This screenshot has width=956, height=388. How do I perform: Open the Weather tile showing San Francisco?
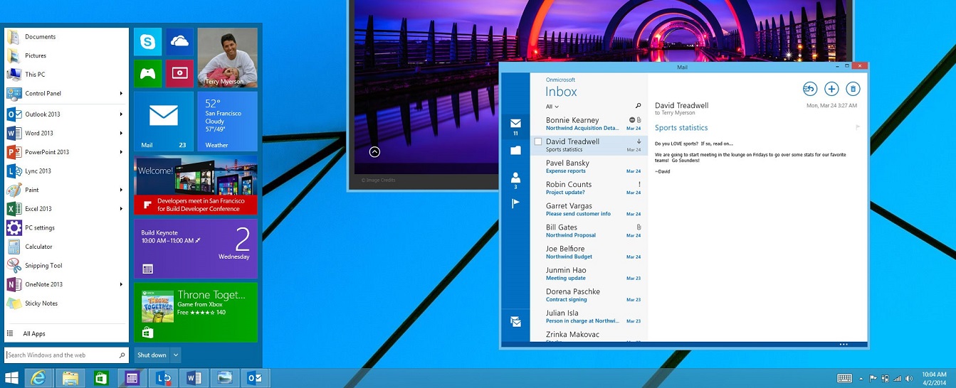coord(227,122)
